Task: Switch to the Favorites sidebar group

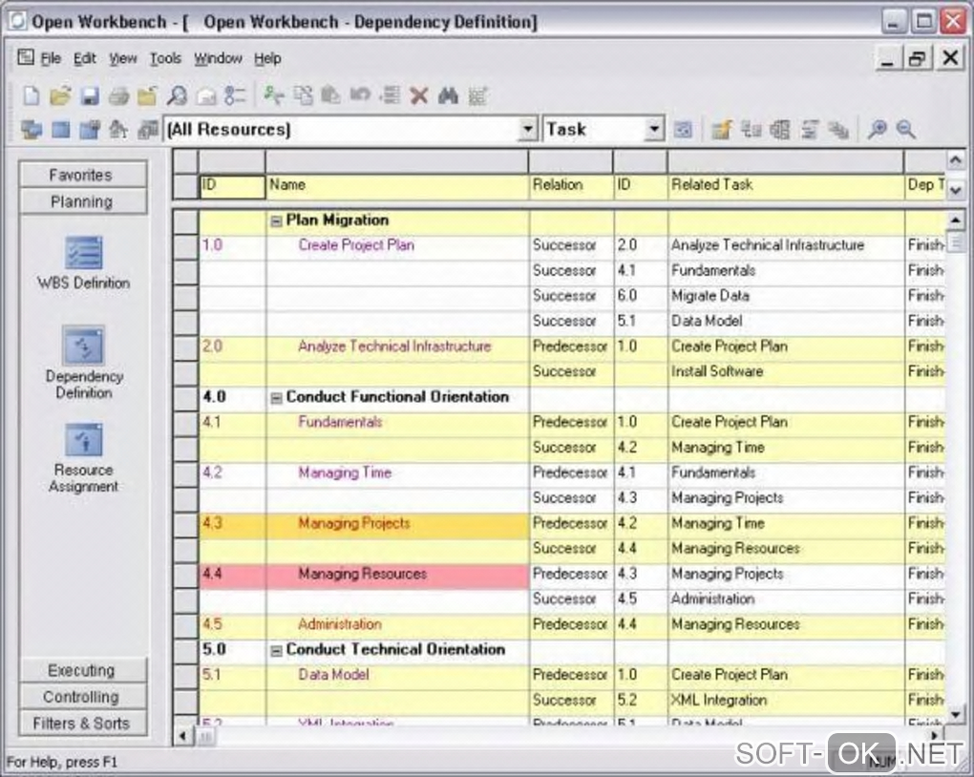Action: (83, 175)
